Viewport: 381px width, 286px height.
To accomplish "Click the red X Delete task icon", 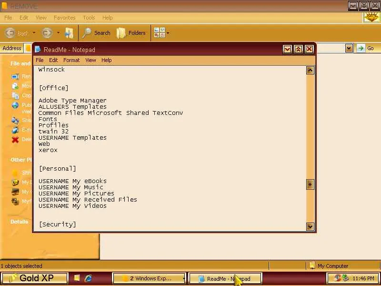I will coord(15,140).
